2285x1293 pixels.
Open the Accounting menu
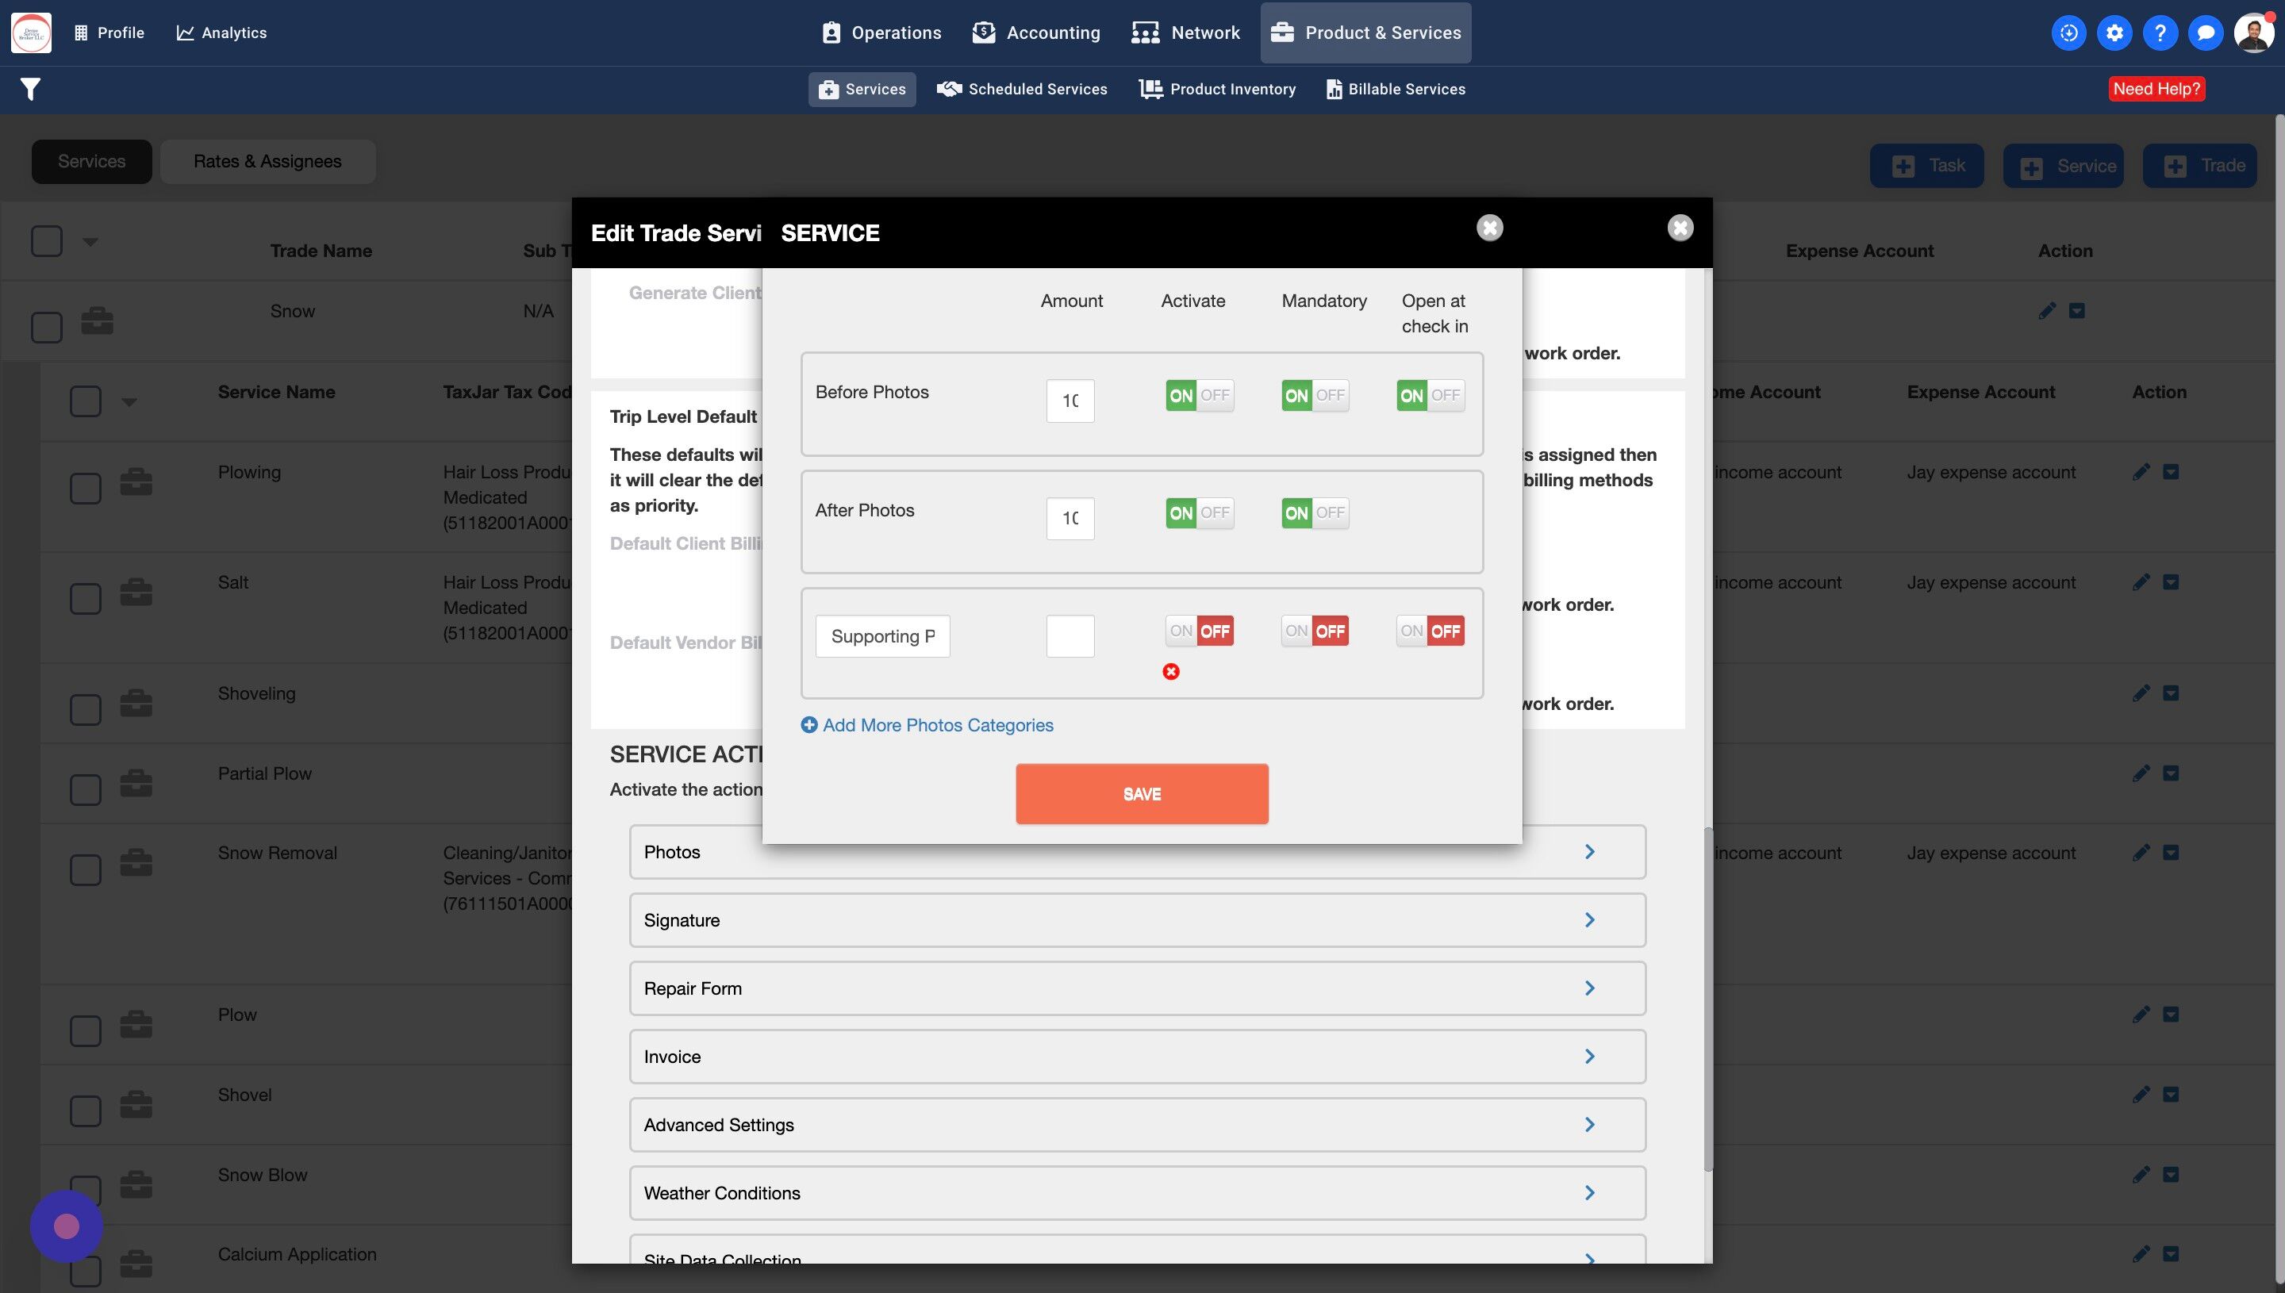[x=1035, y=33]
